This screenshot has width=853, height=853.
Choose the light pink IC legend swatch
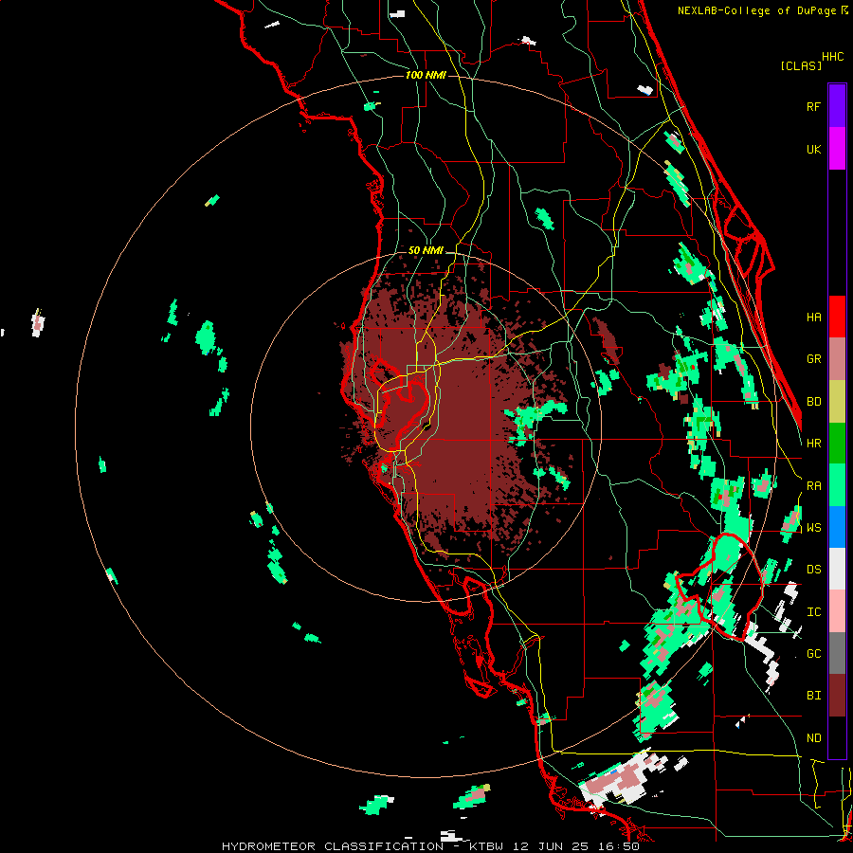click(x=837, y=611)
